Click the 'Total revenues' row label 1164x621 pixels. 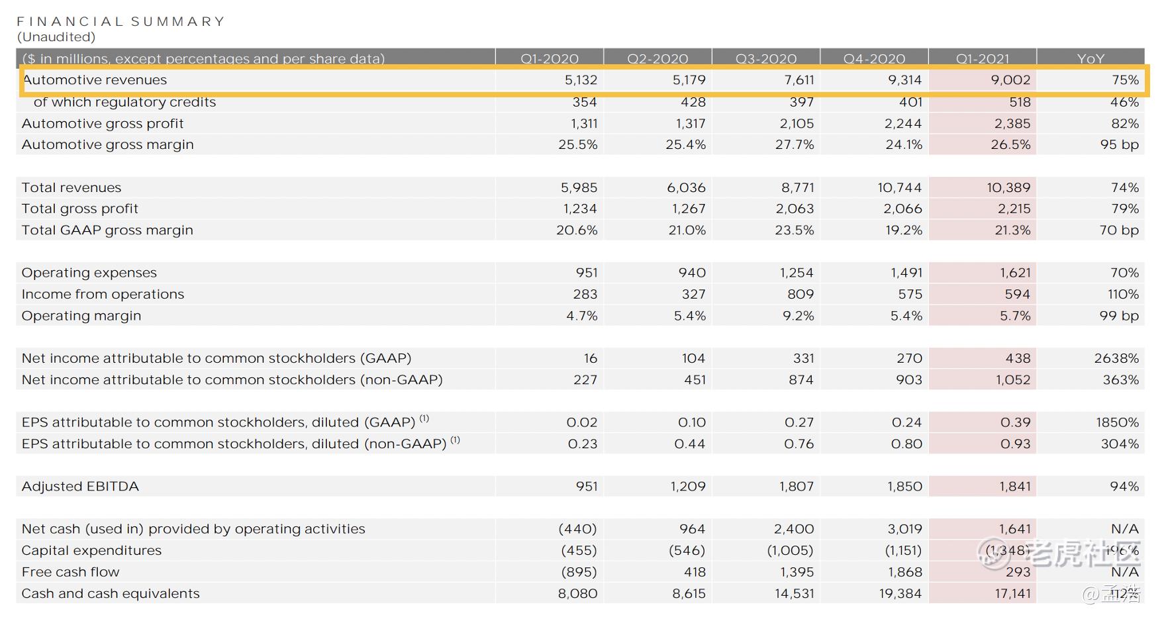pyautogui.click(x=72, y=187)
